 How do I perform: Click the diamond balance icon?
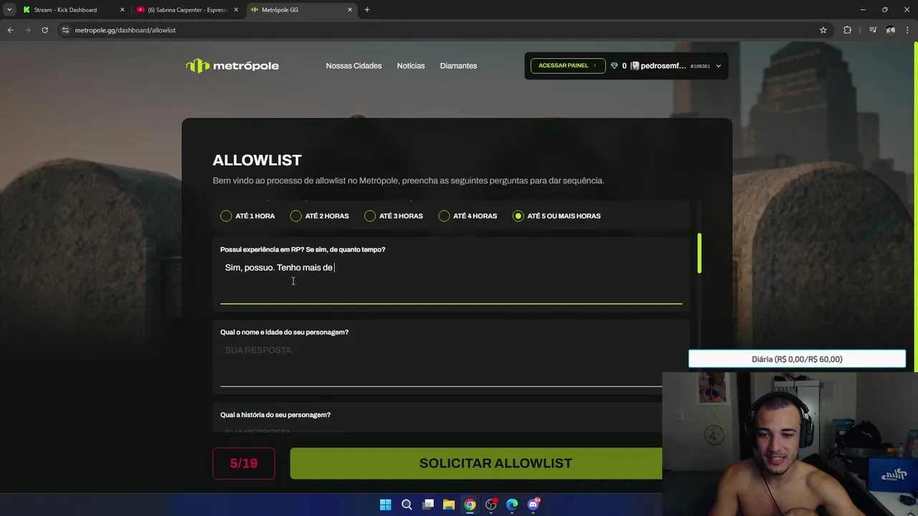point(614,66)
